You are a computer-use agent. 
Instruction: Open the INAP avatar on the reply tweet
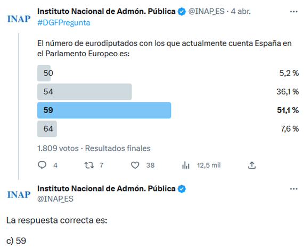click(19, 194)
